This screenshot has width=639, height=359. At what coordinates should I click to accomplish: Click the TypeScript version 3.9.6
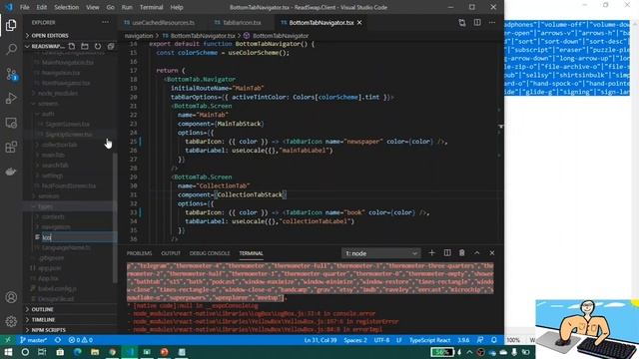point(463,340)
